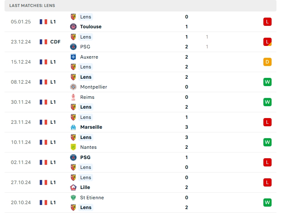The image size is (281, 214).
Task: Click the Nantes yellow crest icon
Action: tap(74, 147)
